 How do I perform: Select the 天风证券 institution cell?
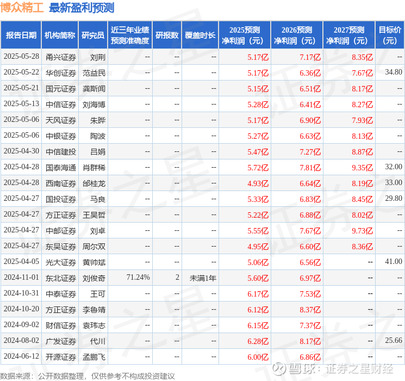61,120
